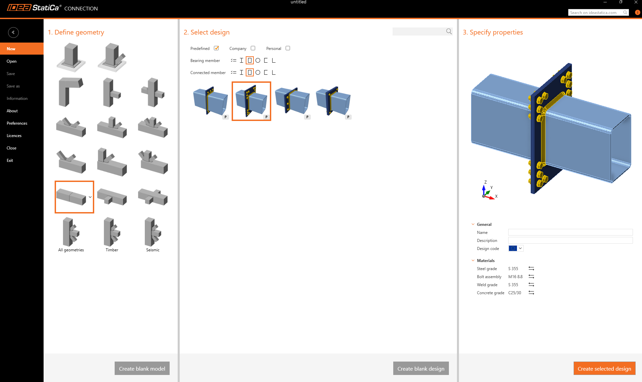Click Create blank design button

421,368
